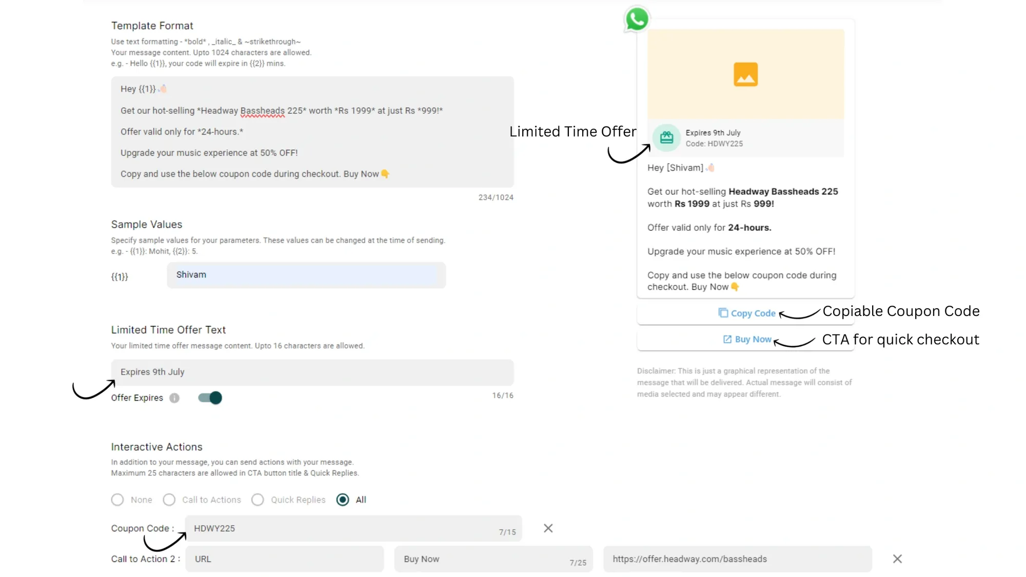Disable the Offer Expires toggle

pyautogui.click(x=210, y=398)
